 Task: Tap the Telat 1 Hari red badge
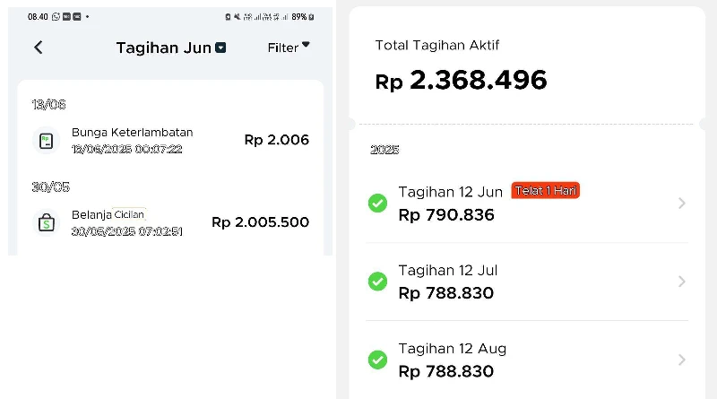pos(546,190)
